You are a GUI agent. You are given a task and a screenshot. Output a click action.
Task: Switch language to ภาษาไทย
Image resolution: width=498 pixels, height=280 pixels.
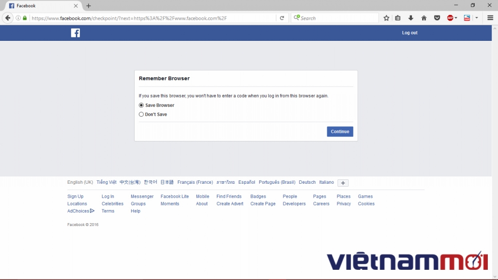(x=226, y=182)
